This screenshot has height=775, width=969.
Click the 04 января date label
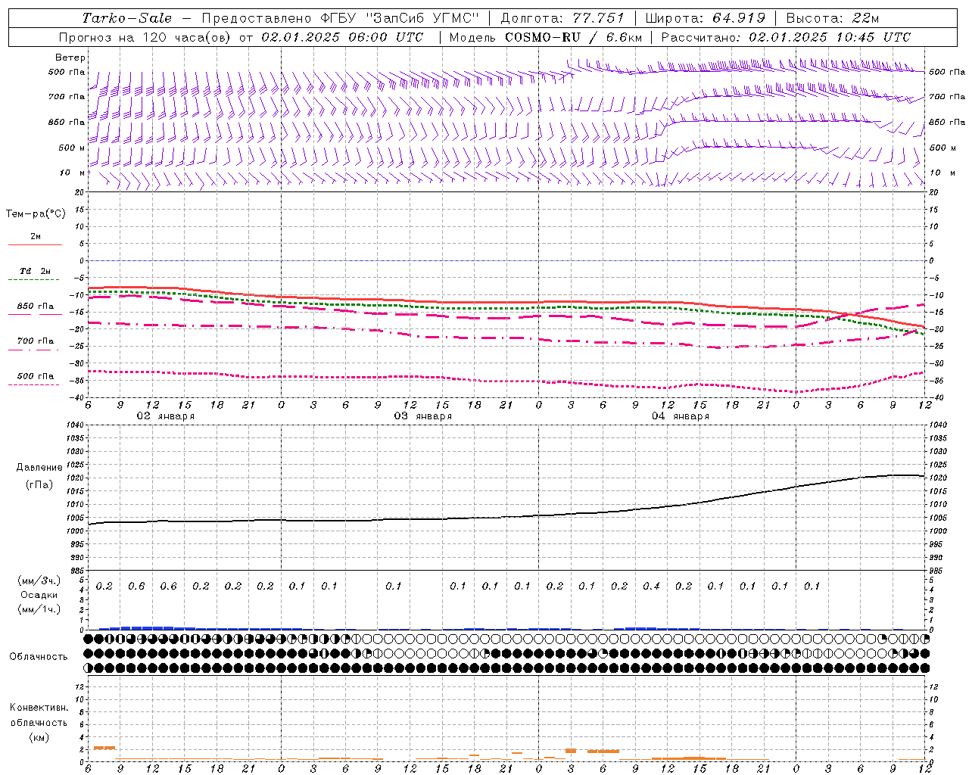[x=680, y=416]
